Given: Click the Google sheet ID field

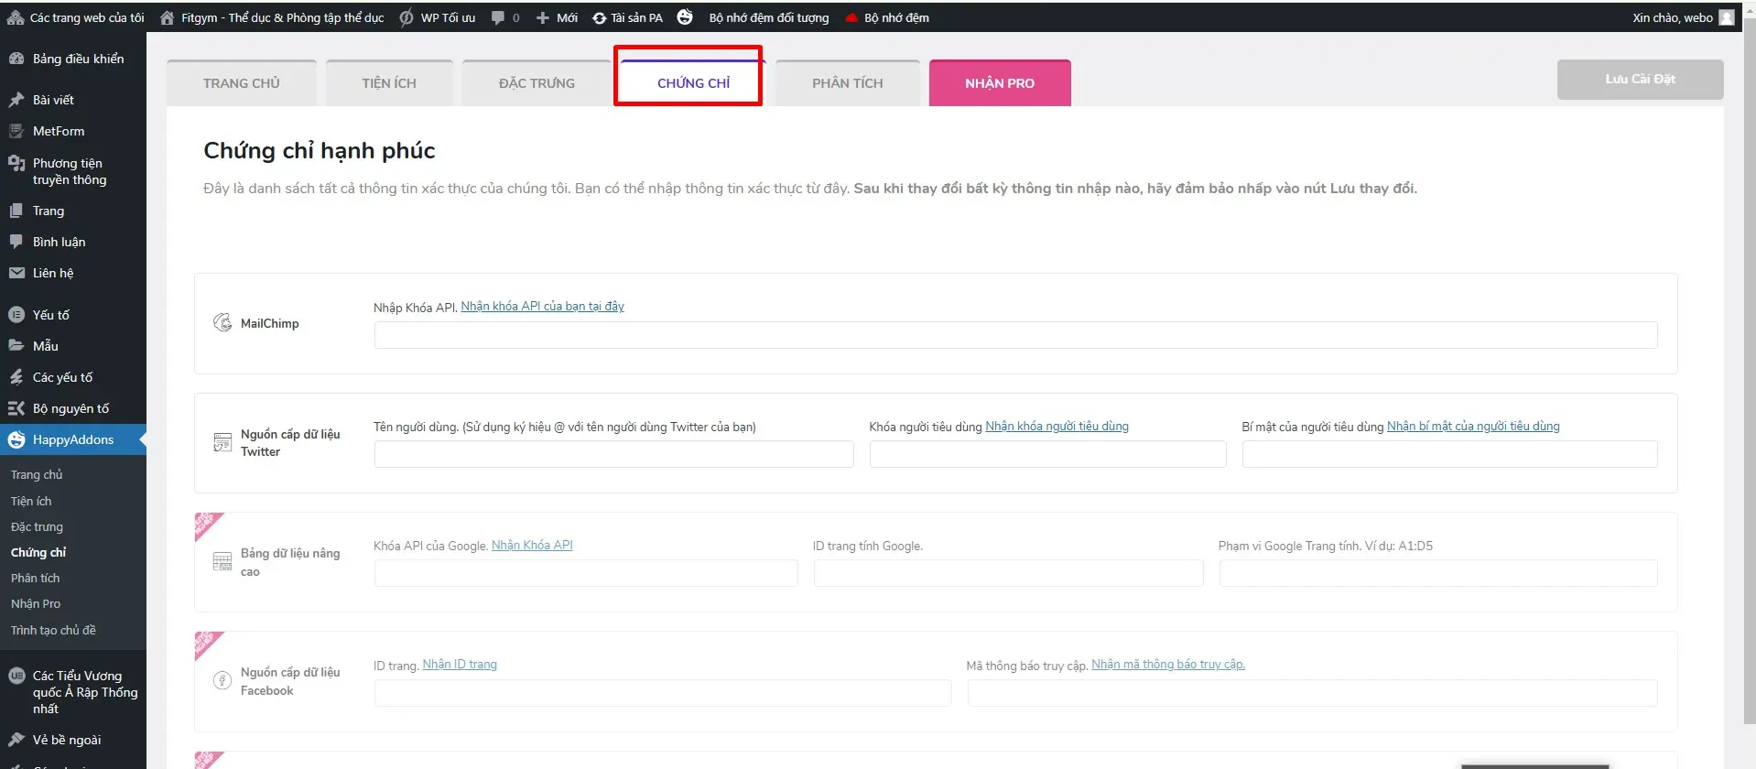Looking at the screenshot, I should point(1008,573).
